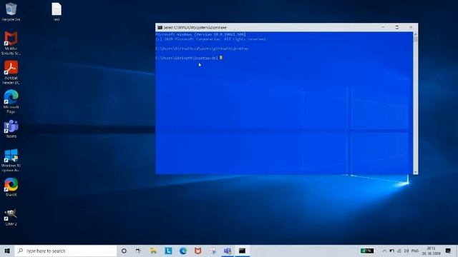The image size is (458, 257).
Task: Open the Action Center notifications icon
Action: pyautogui.click(x=449, y=251)
